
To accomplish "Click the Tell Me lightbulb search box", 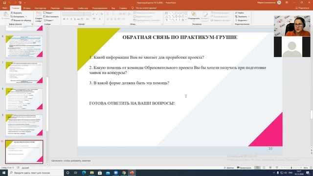I will [x=144, y=8].
